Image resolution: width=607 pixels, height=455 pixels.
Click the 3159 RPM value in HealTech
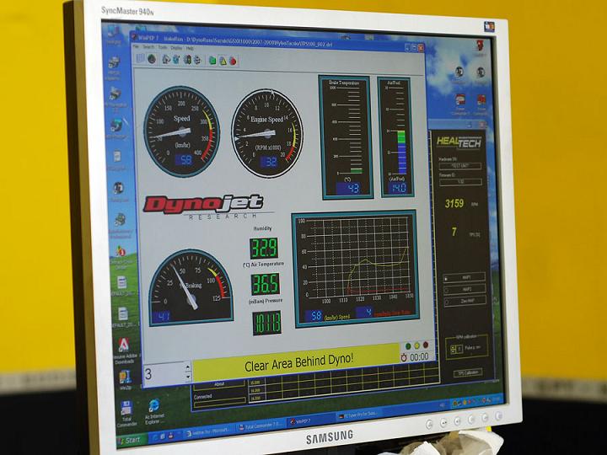coord(454,204)
